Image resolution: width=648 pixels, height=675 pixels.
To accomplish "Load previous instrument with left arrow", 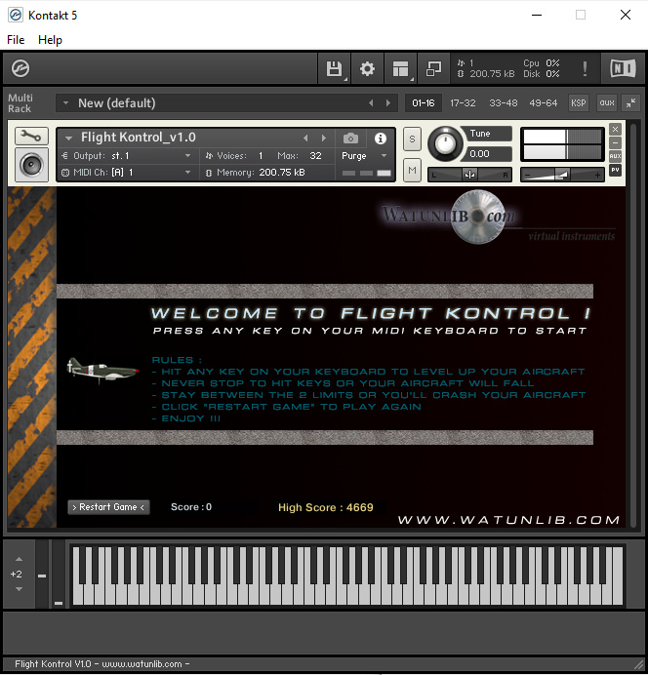I will point(305,139).
